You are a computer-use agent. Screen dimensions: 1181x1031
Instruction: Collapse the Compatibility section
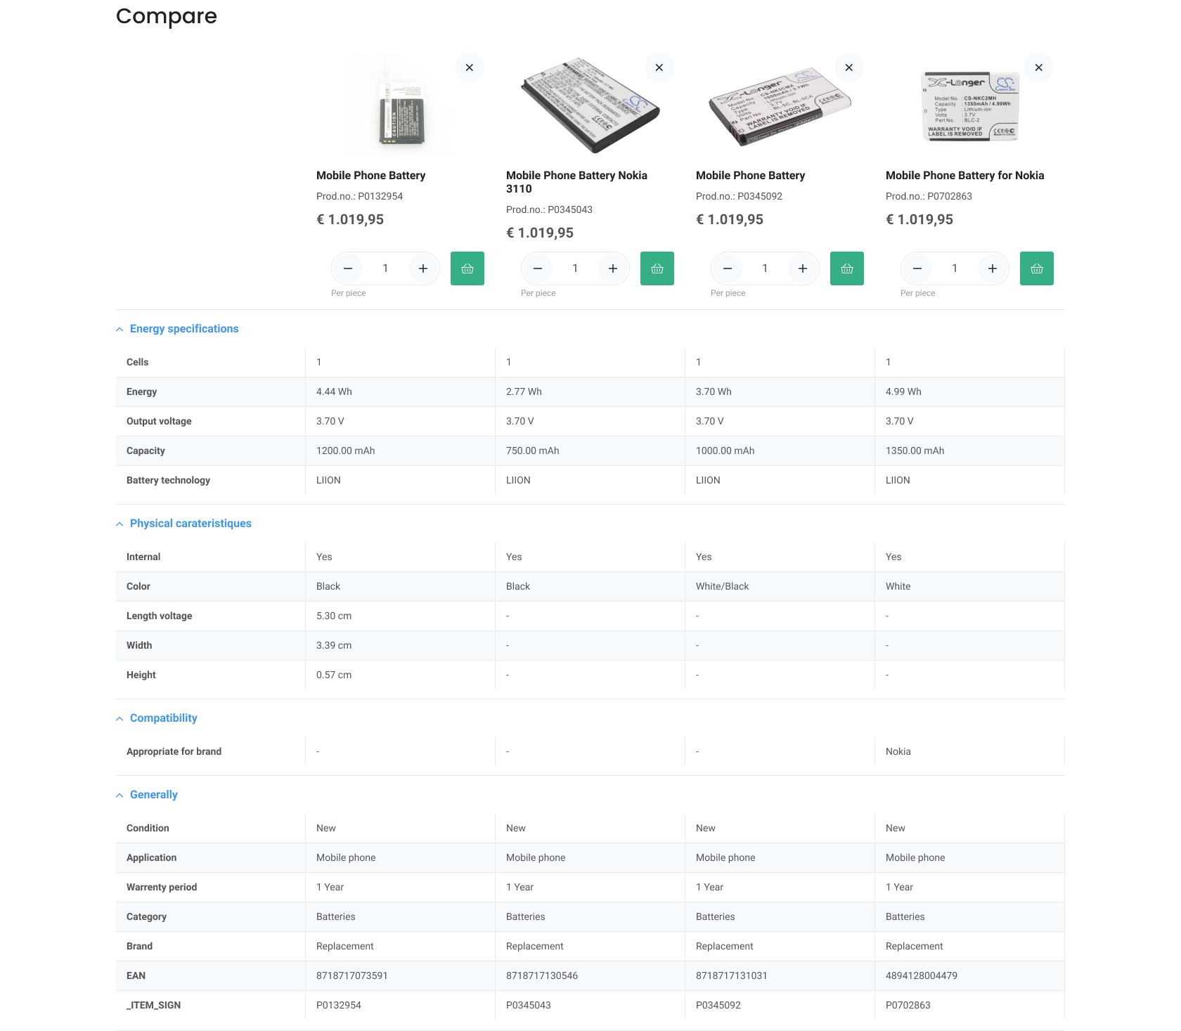pos(163,718)
